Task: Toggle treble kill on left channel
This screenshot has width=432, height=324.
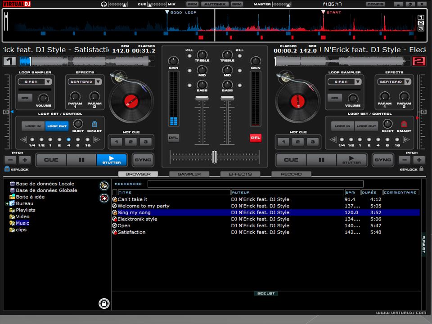Action: 189,56
